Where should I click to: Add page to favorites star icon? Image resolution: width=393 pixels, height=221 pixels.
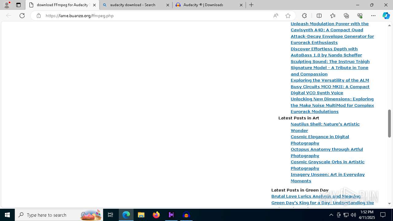tap(288, 16)
